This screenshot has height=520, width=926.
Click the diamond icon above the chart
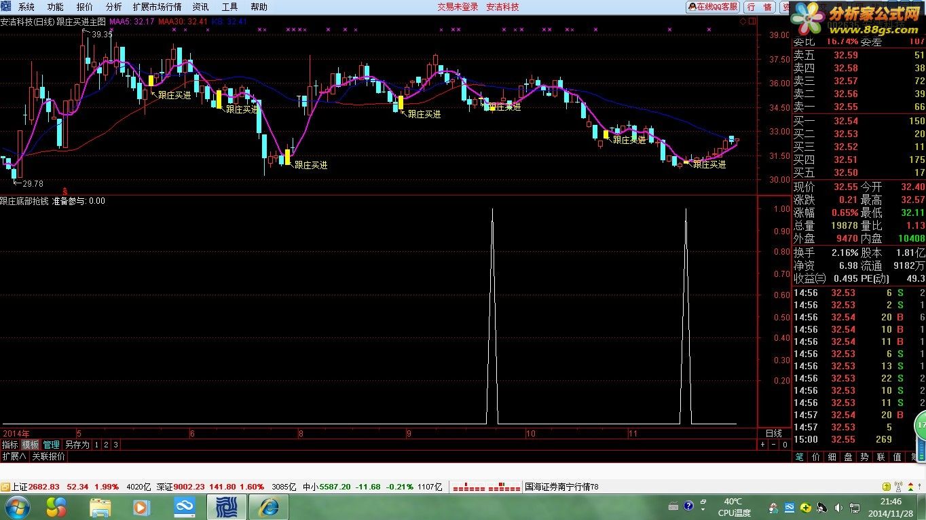point(743,22)
